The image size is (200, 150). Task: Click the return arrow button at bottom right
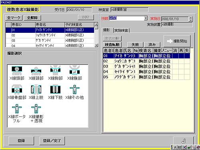pos(184,141)
